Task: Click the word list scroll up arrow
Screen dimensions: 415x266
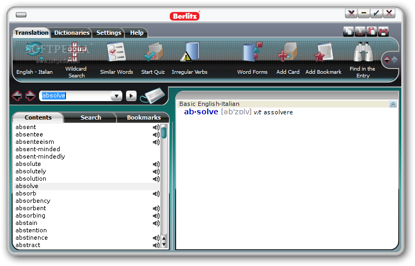Action: pos(164,238)
